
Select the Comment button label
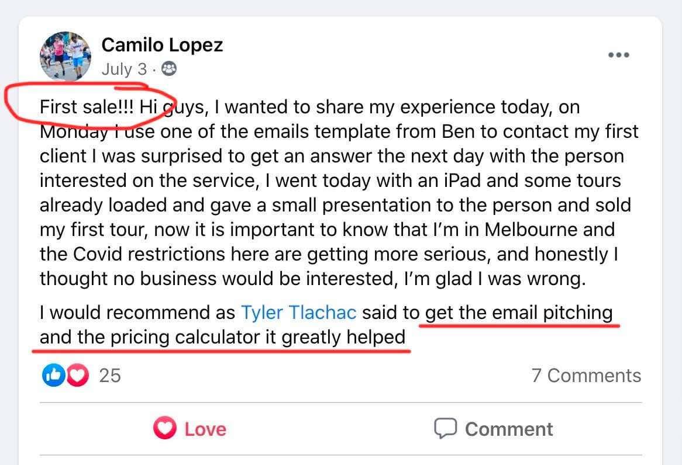(x=509, y=429)
